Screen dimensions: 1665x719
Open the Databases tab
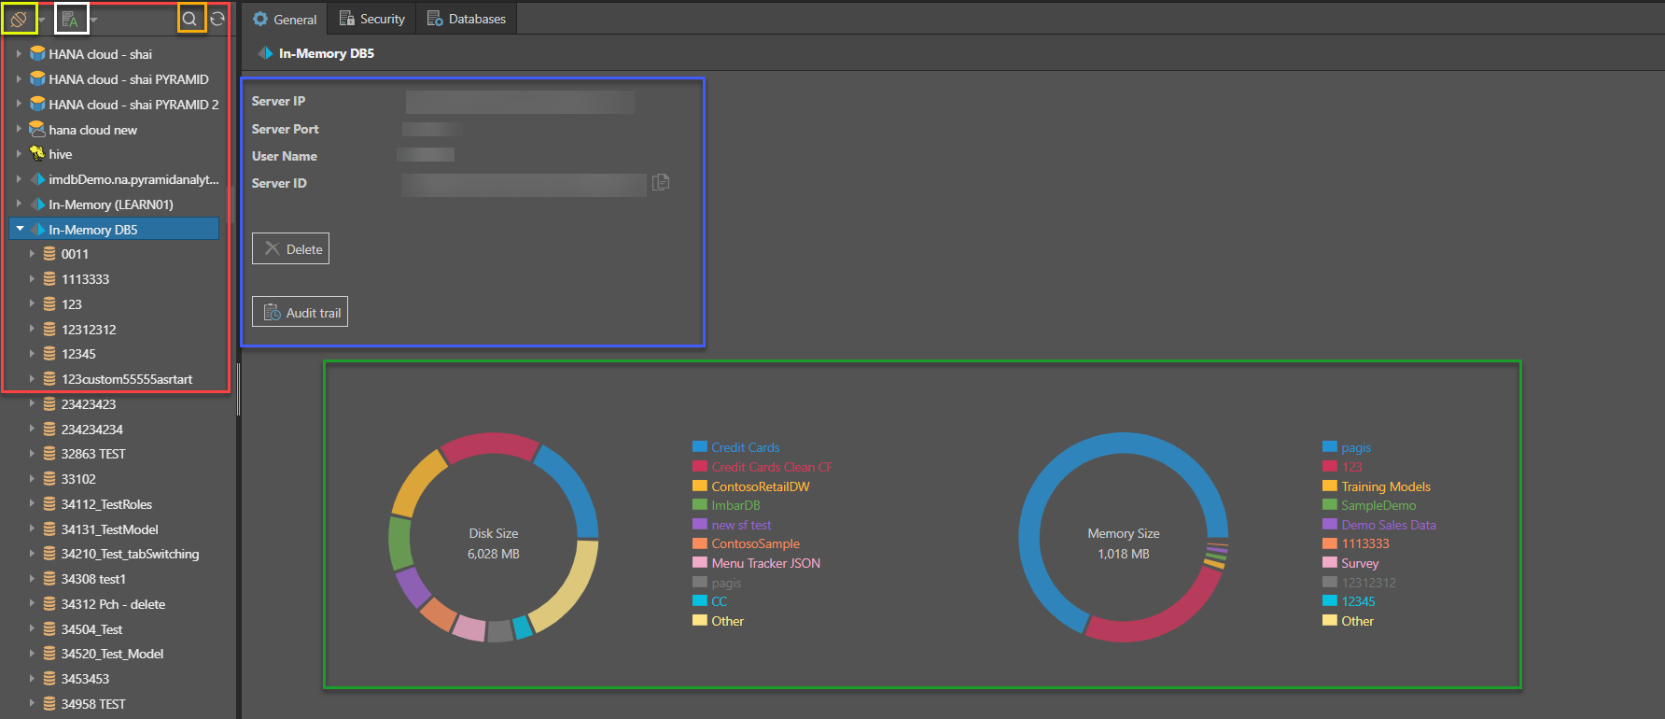pos(466,19)
